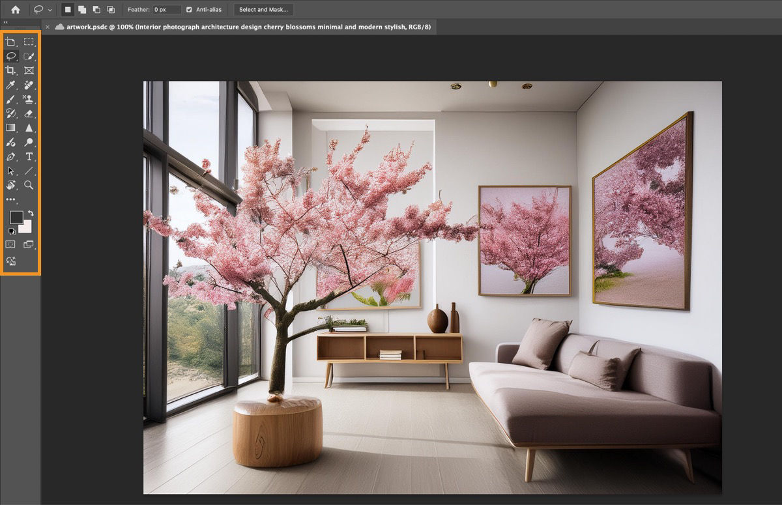Select the Pen tool
Image resolution: width=782 pixels, height=505 pixels.
(x=10, y=156)
